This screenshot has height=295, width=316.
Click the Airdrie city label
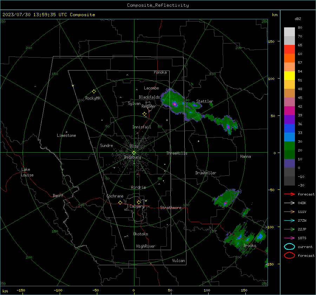pyautogui.click(x=138, y=187)
